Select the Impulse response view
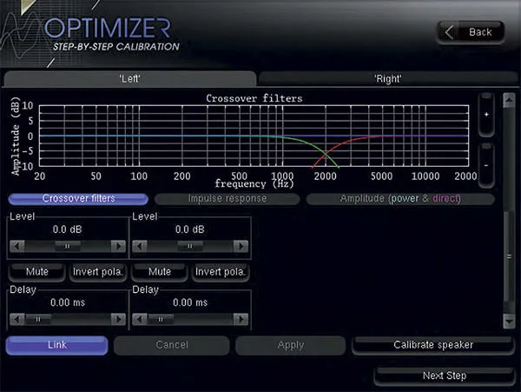 pos(228,198)
